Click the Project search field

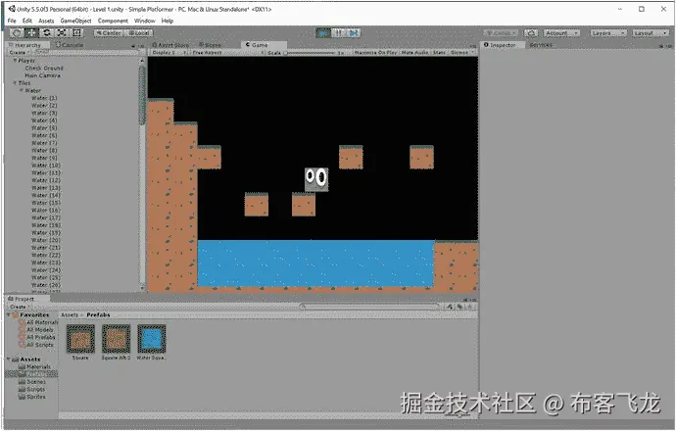[x=369, y=307]
